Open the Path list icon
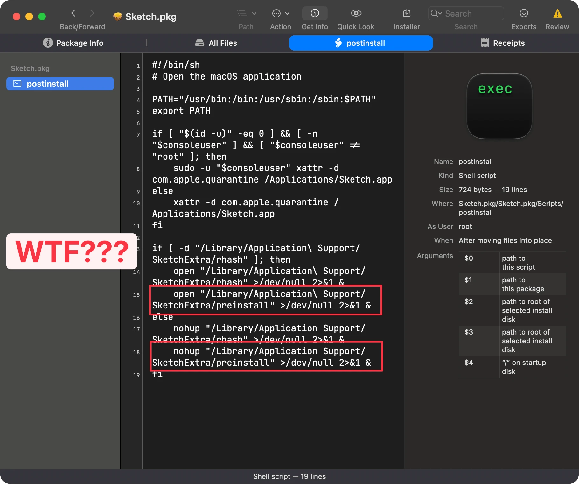 pyautogui.click(x=242, y=13)
